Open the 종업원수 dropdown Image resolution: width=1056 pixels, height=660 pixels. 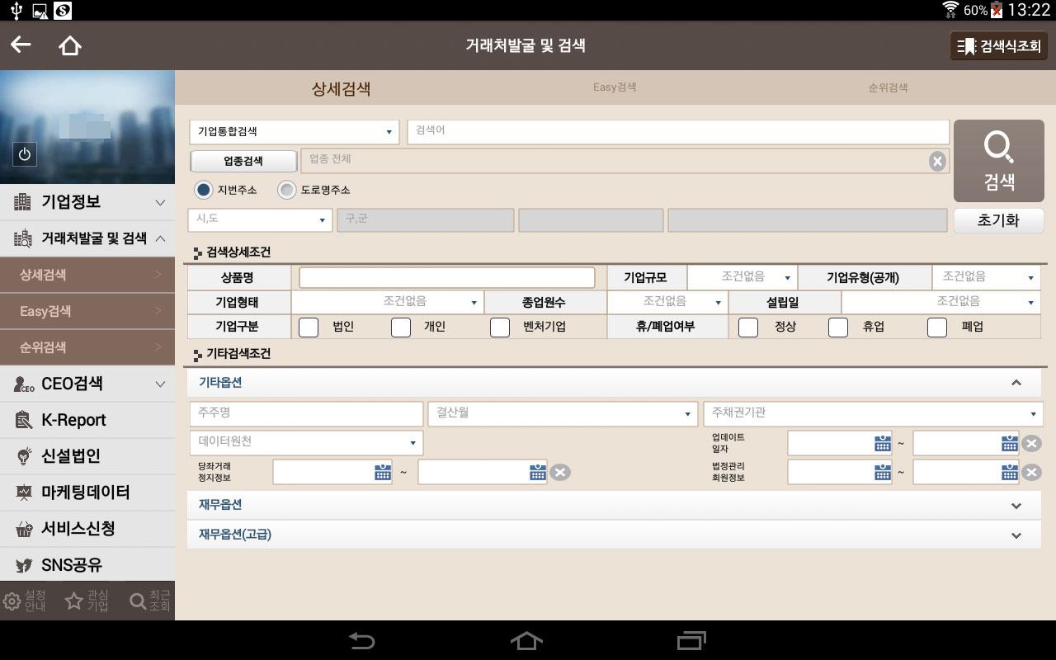coord(667,302)
